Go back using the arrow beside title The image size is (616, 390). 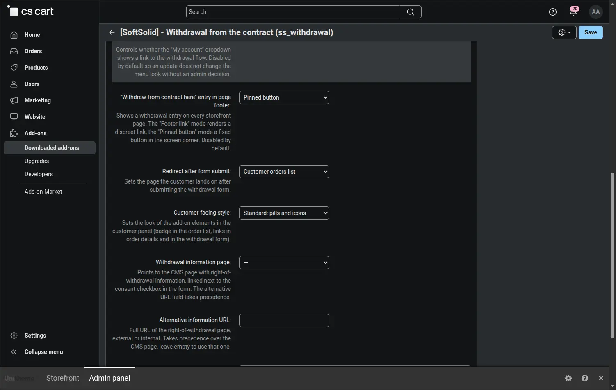point(112,32)
